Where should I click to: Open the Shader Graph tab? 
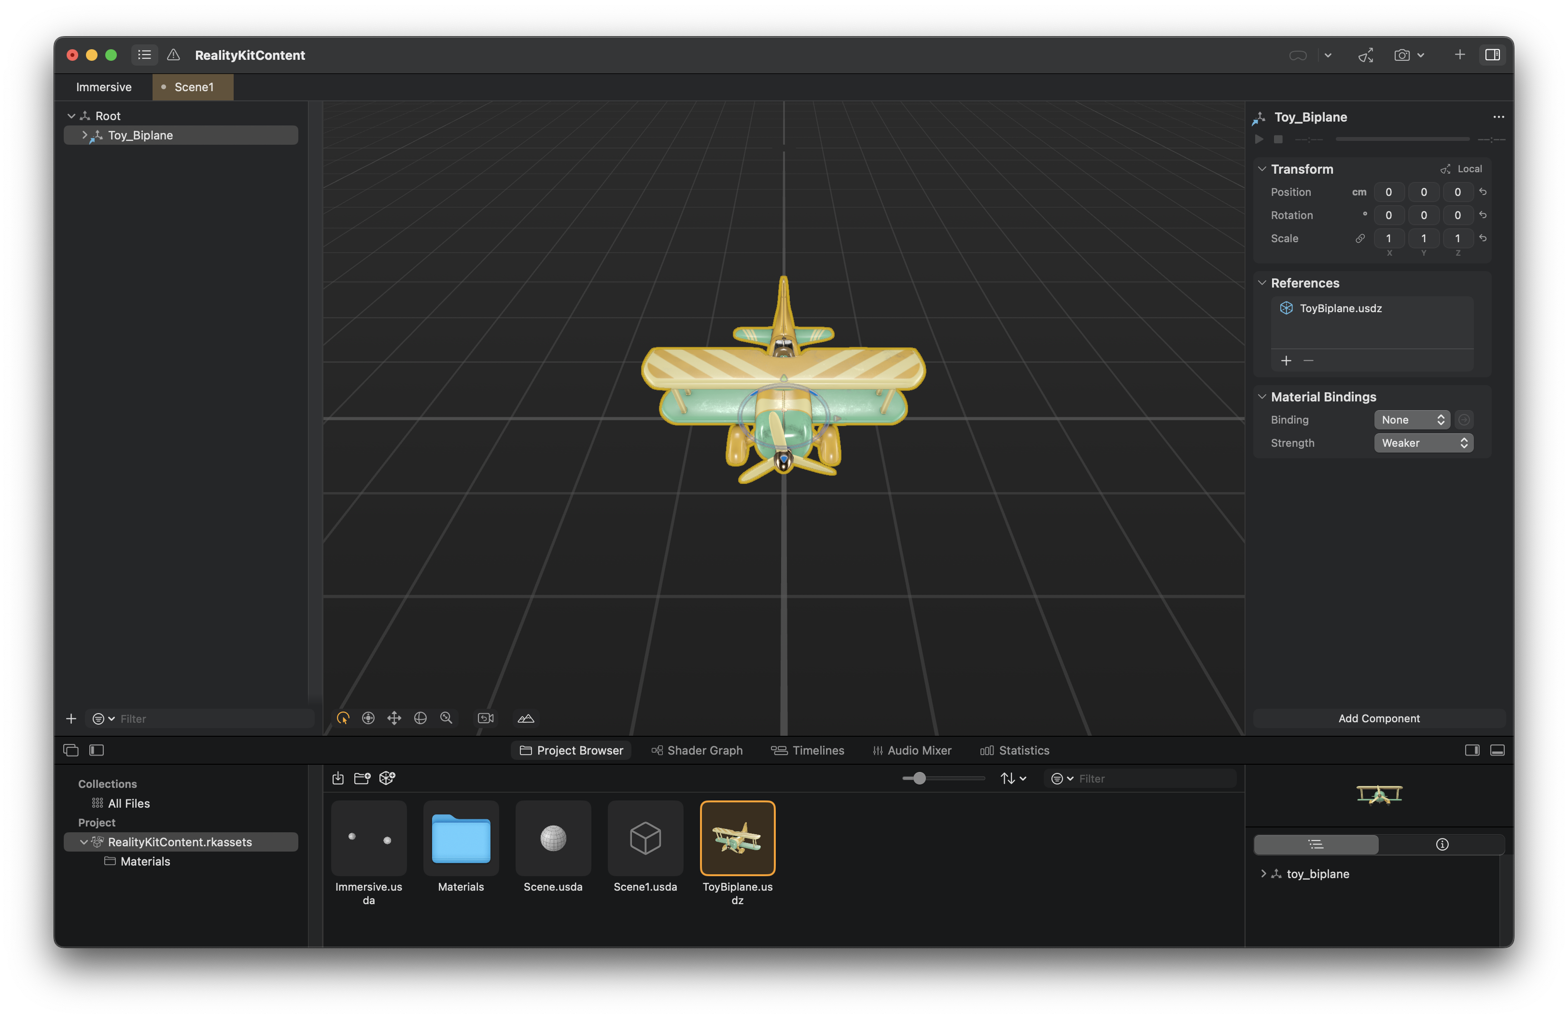click(697, 750)
